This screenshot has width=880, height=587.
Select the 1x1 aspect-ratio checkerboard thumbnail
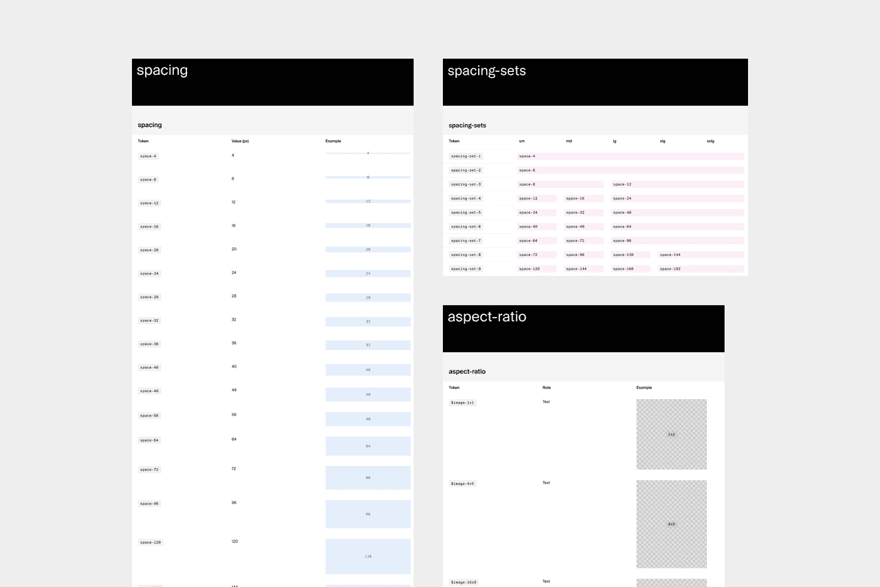[x=671, y=434]
